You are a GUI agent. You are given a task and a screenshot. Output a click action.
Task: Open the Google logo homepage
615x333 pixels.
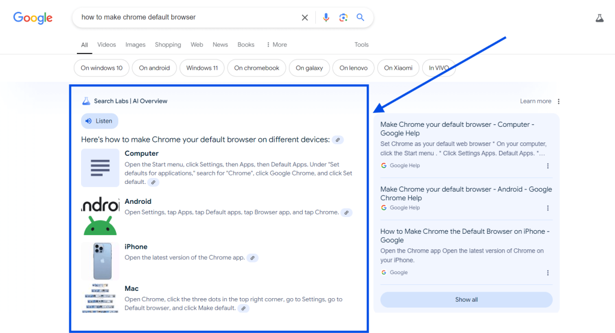pos(32,17)
